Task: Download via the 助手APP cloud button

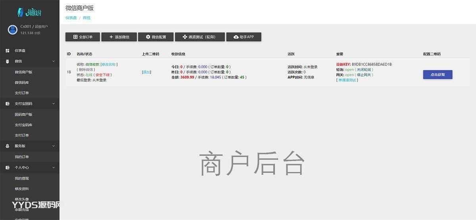Action: (244, 37)
